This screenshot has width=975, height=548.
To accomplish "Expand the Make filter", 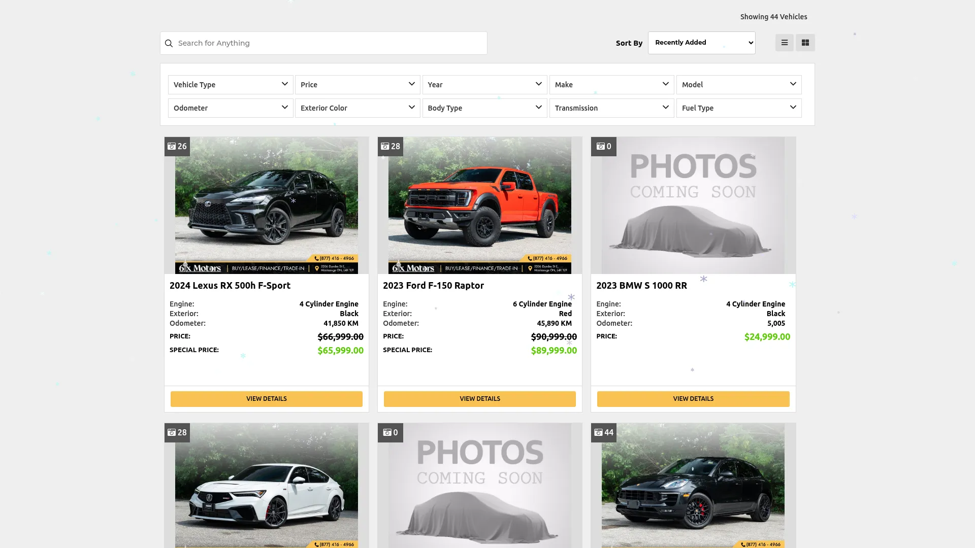I will point(611,85).
